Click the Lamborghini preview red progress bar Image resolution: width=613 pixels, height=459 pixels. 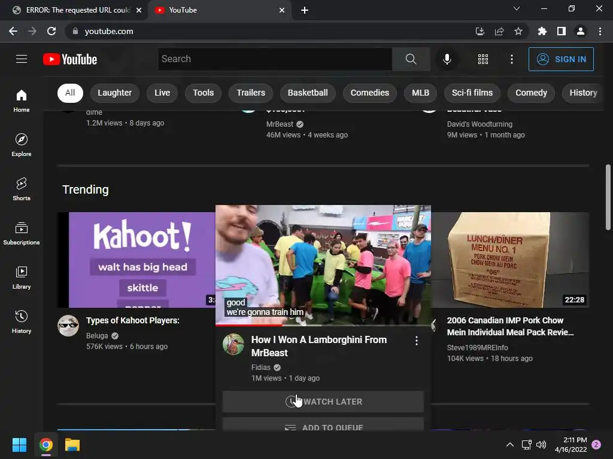click(248, 325)
